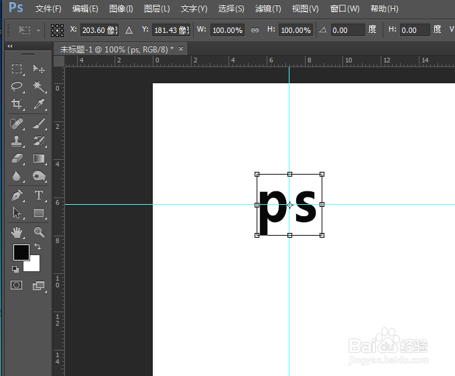Reset default foreground and background colors
This screenshot has width=455, height=376.
pos(15,269)
